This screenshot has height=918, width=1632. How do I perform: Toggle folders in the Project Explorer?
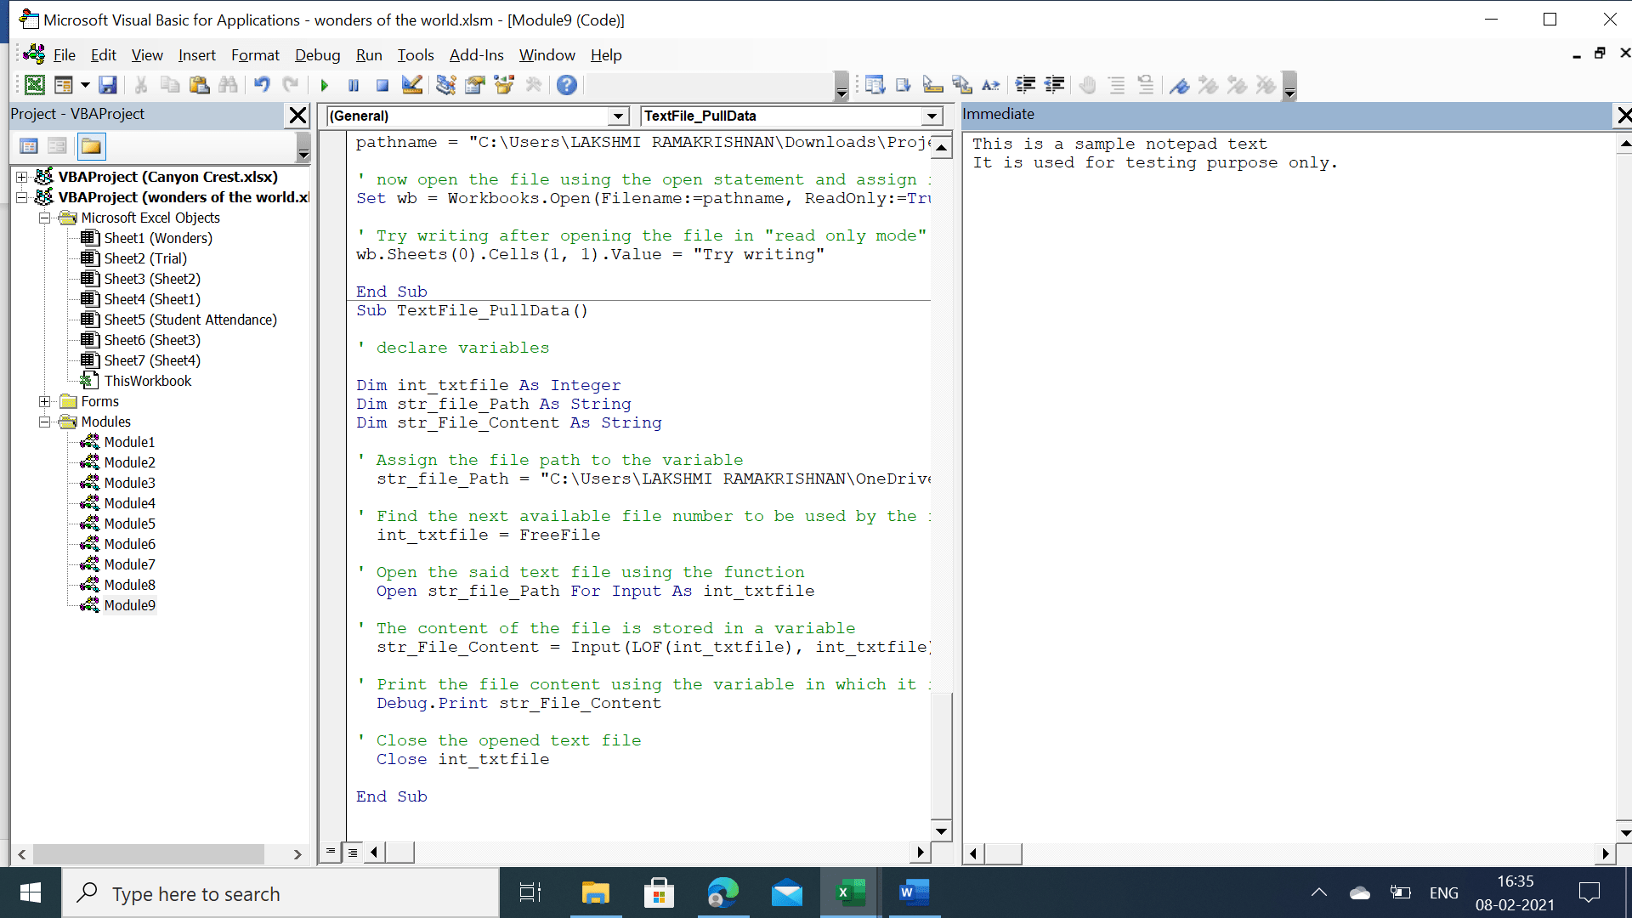coord(91,145)
